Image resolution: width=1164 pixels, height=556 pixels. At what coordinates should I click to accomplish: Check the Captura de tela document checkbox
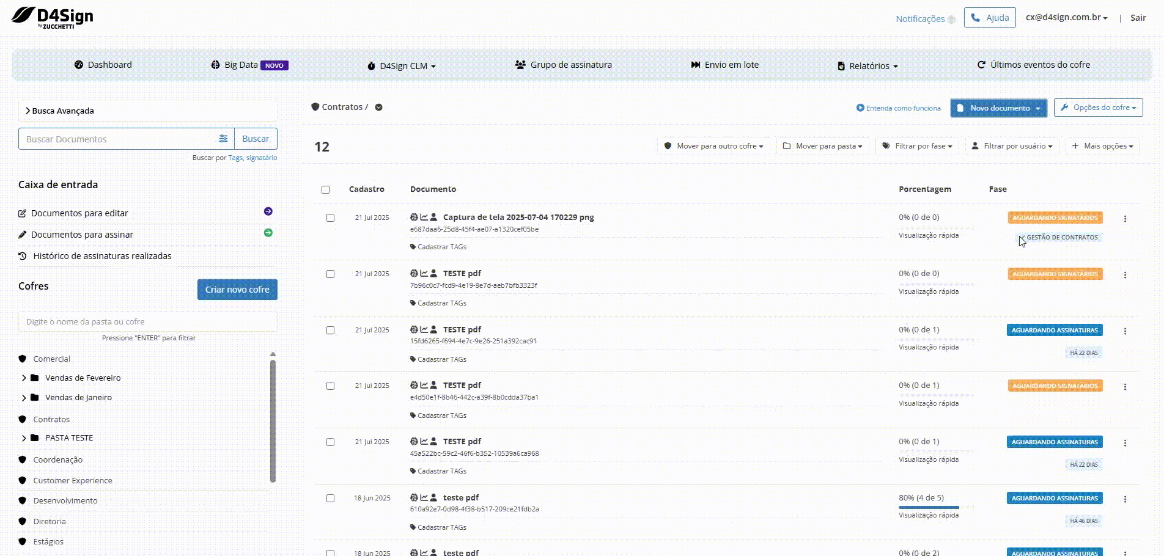pos(330,218)
